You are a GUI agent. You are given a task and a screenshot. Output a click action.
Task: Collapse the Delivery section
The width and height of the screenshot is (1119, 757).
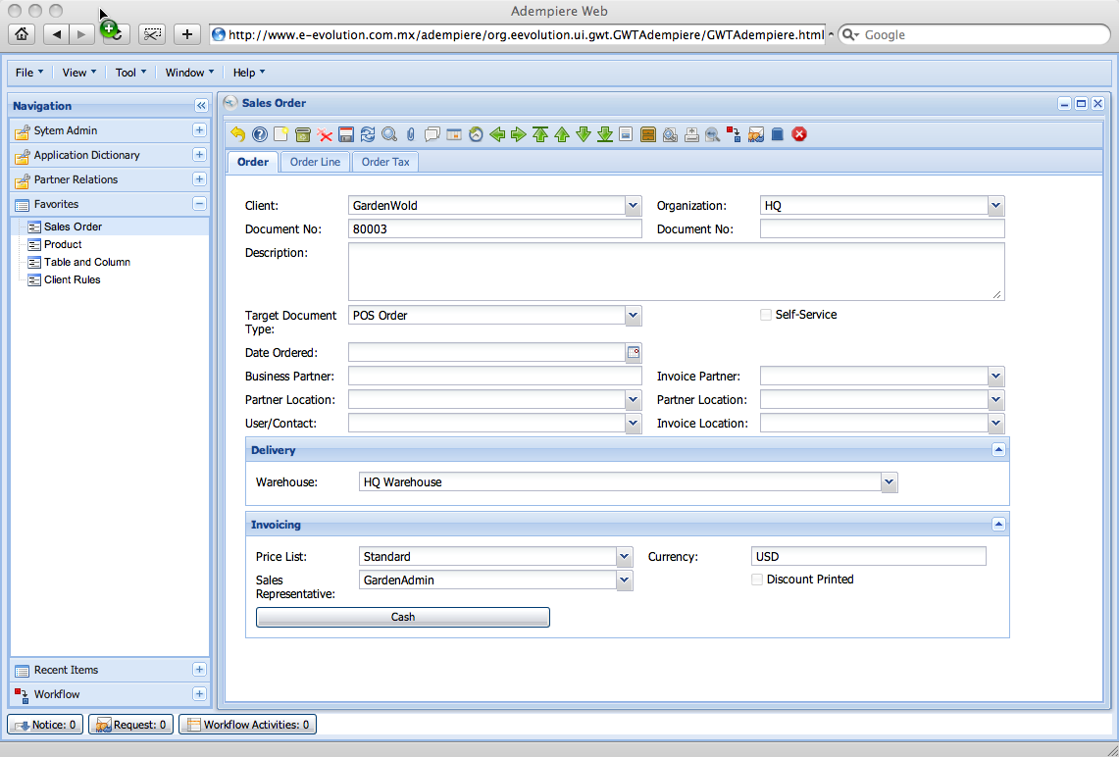pos(998,450)
